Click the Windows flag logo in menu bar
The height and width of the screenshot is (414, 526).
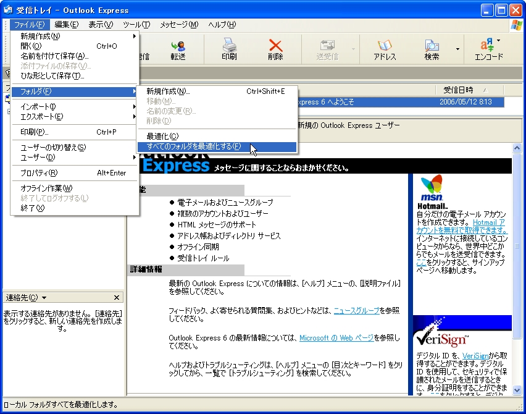517,25
